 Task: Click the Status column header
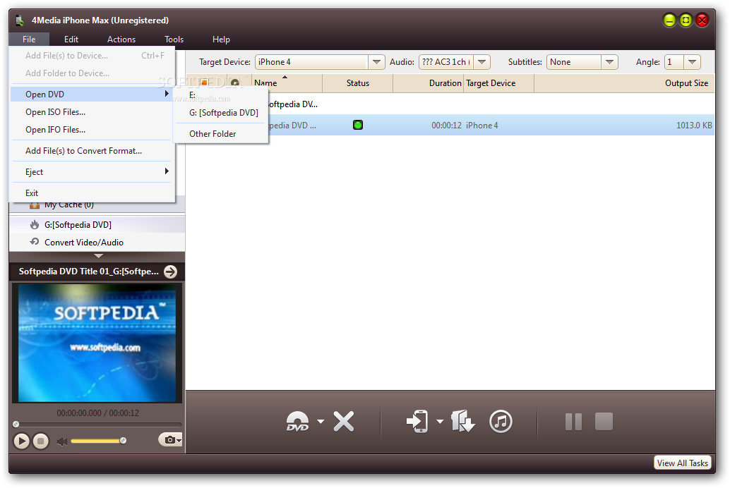(x=357, y=83)
